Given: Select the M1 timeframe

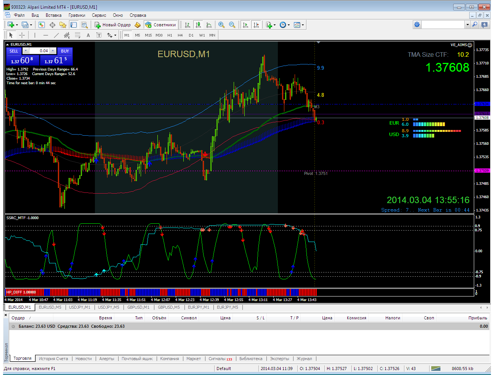Looking at the screenshot, I should [x=127, y=35].
